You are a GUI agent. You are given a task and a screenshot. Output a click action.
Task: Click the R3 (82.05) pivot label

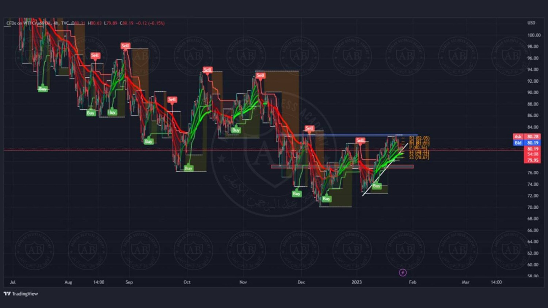coord(419,138)
